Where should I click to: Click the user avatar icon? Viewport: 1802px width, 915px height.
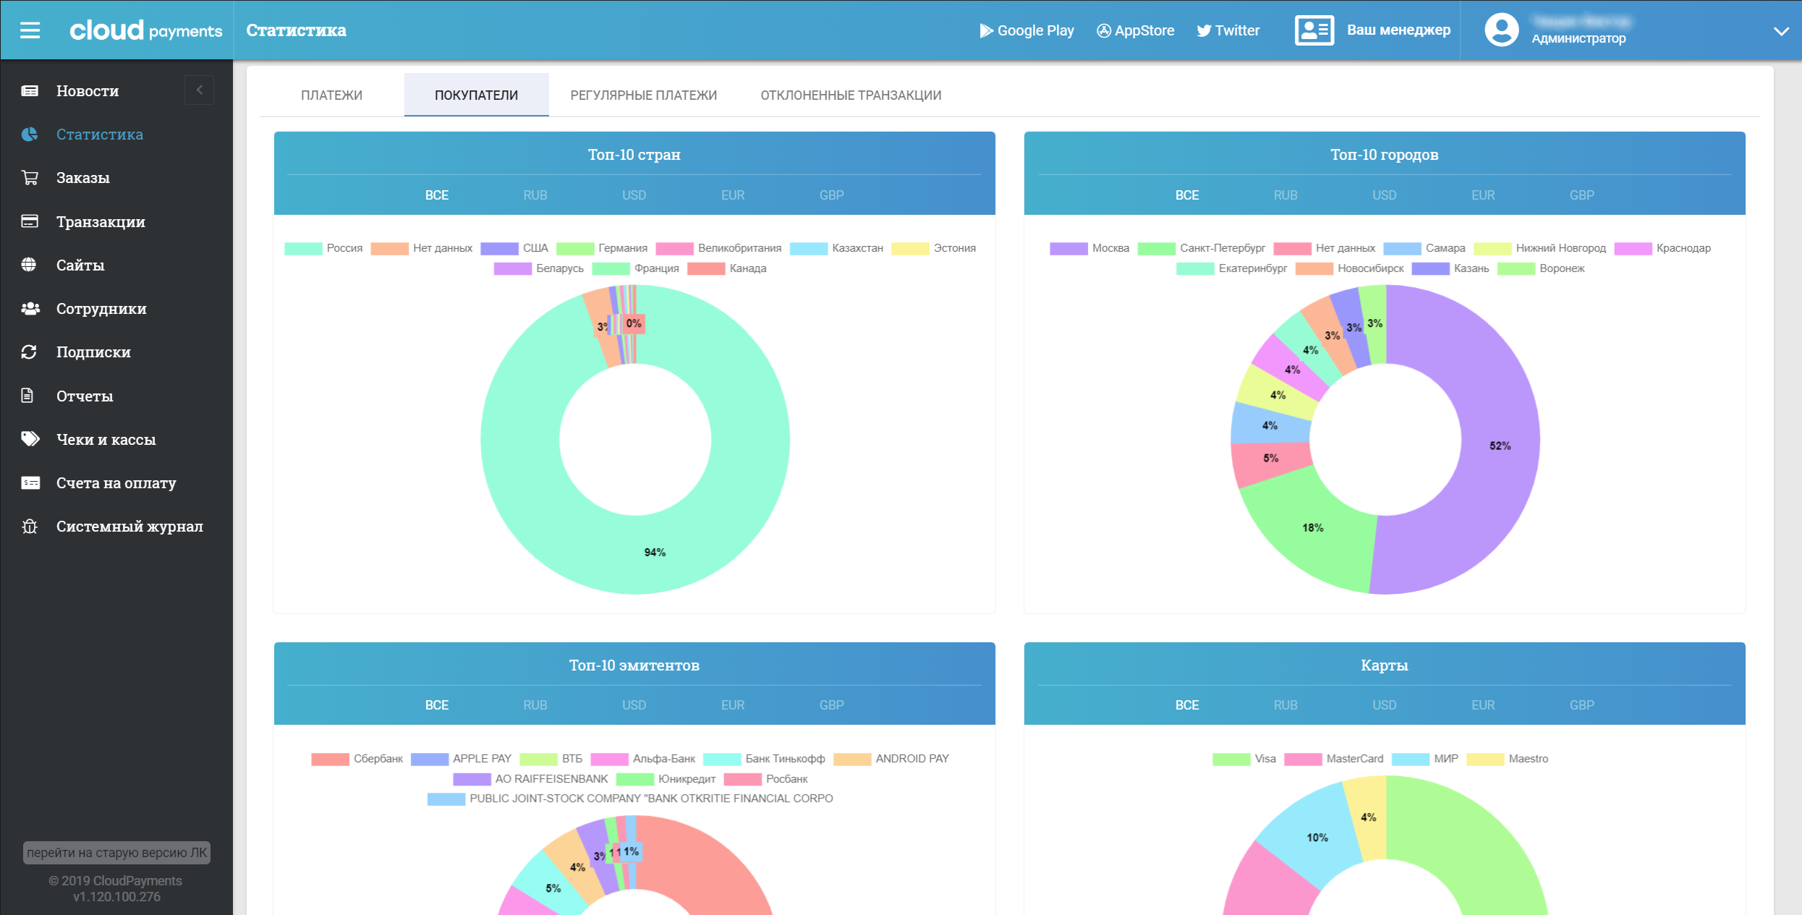[1502, 30]
